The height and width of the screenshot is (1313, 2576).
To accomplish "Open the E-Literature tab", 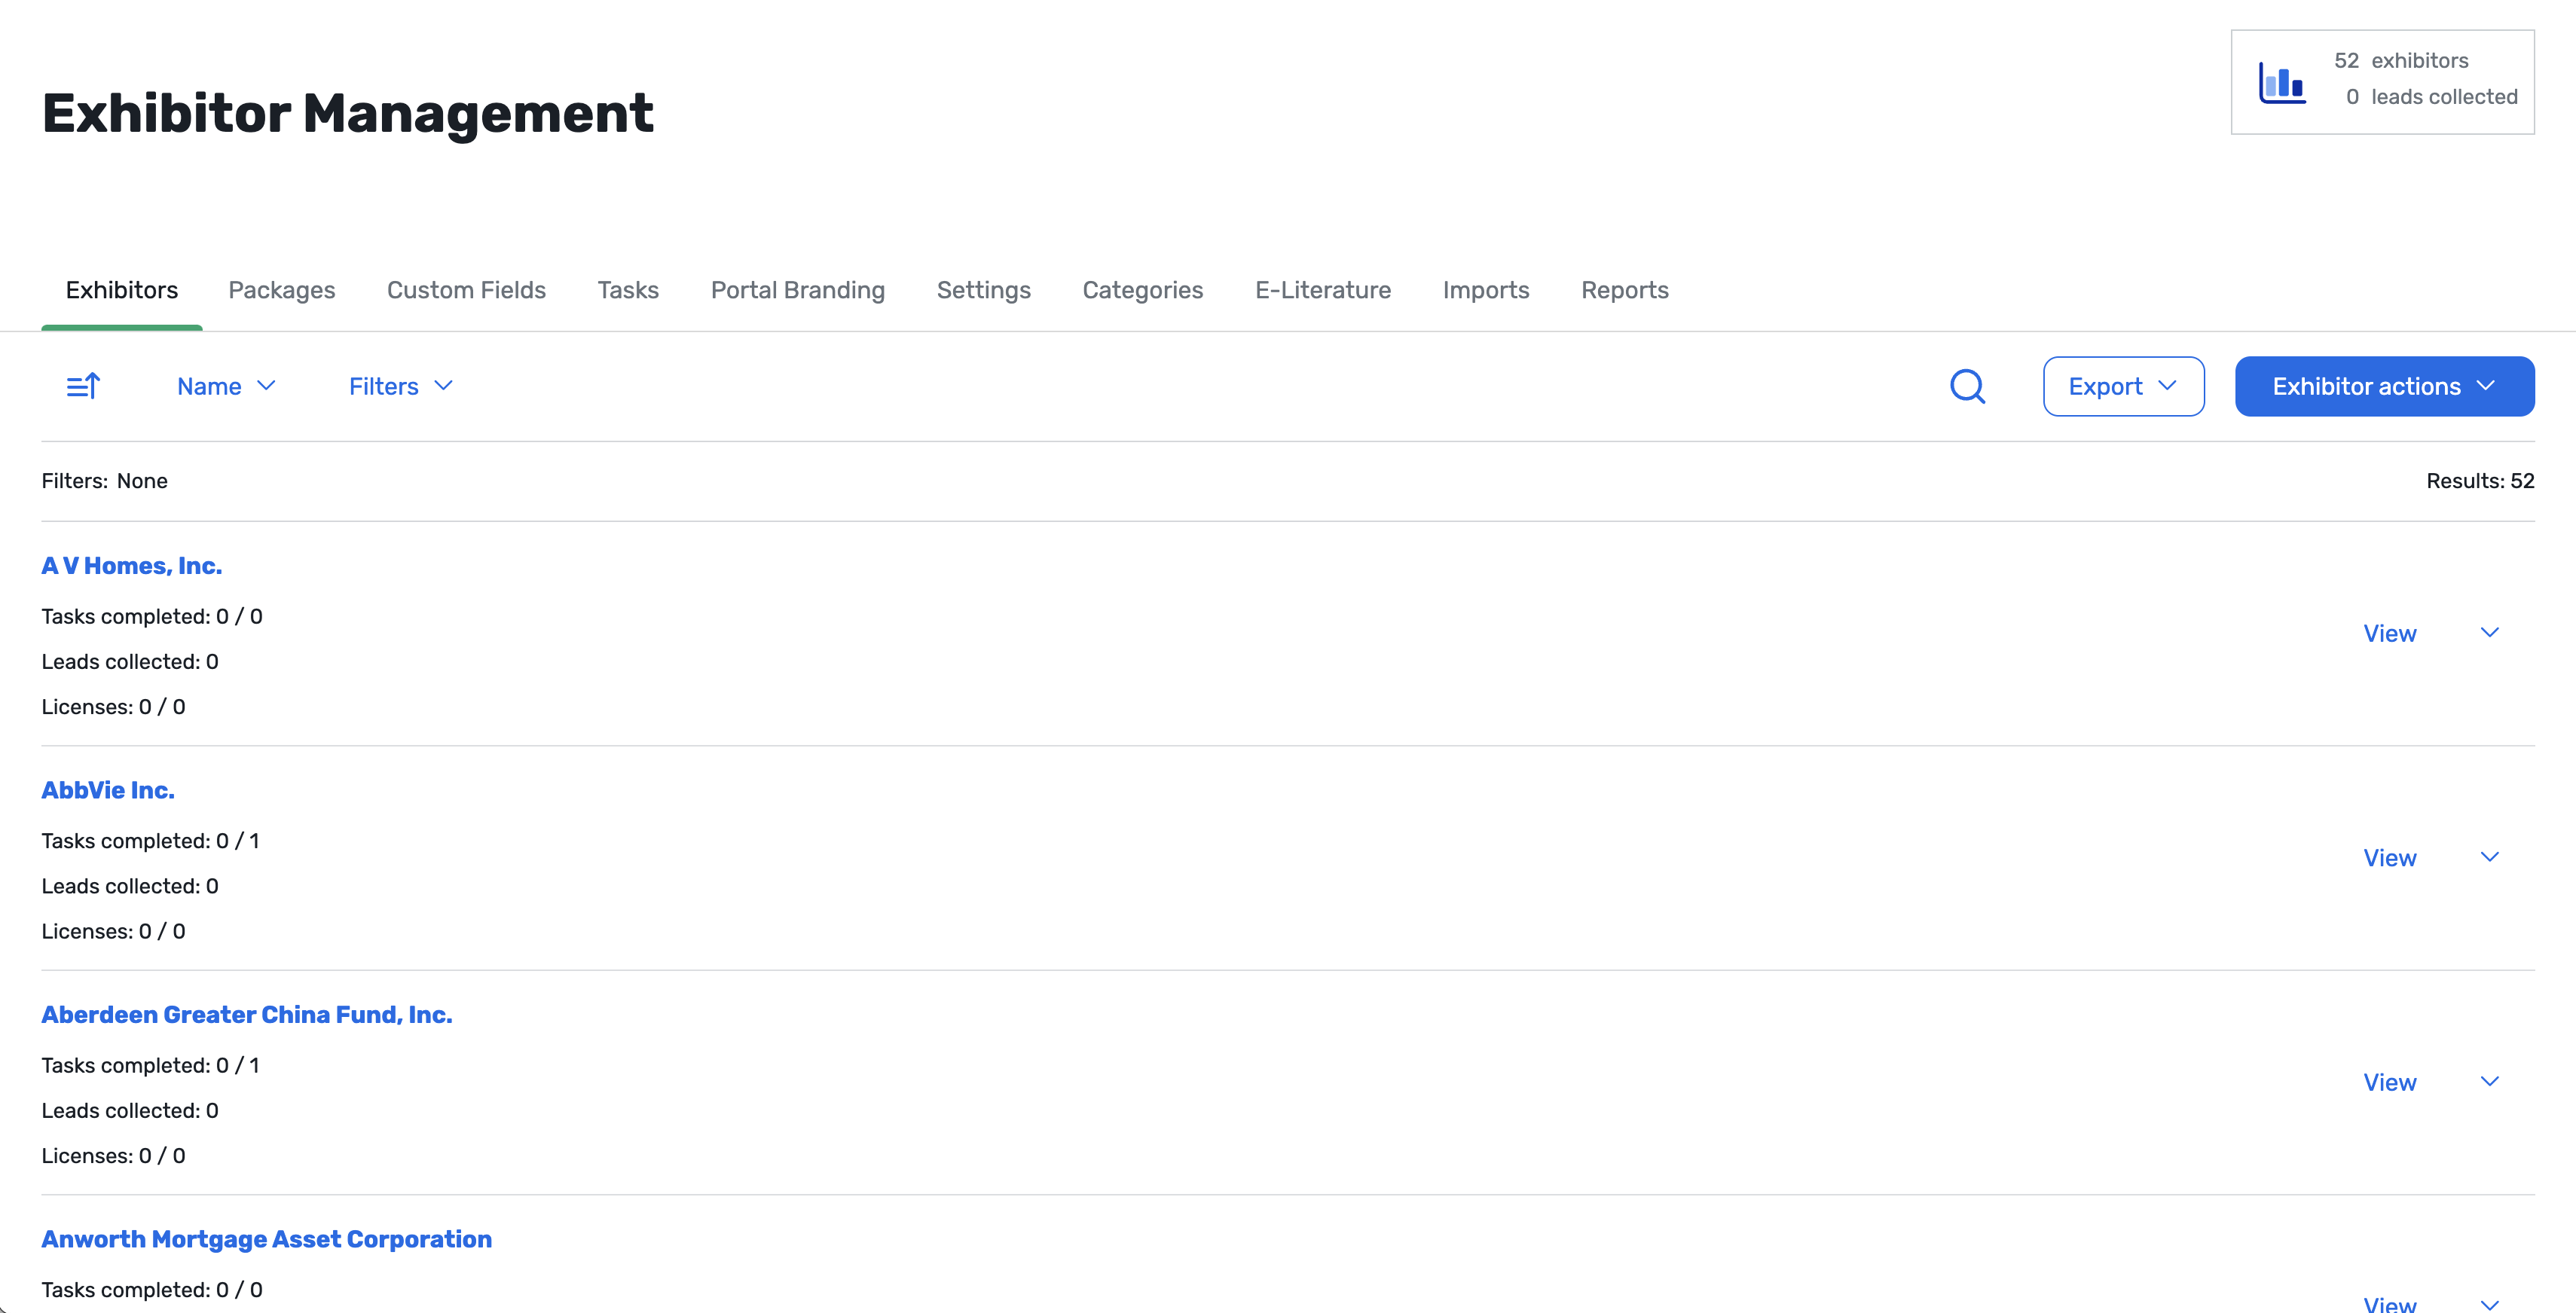I will click(x=1323, y=290).
